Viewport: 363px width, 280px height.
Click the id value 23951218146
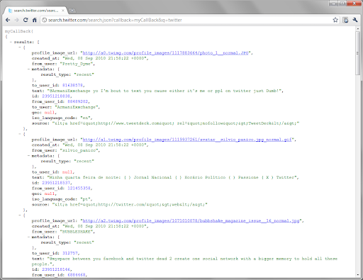(57, 269)
